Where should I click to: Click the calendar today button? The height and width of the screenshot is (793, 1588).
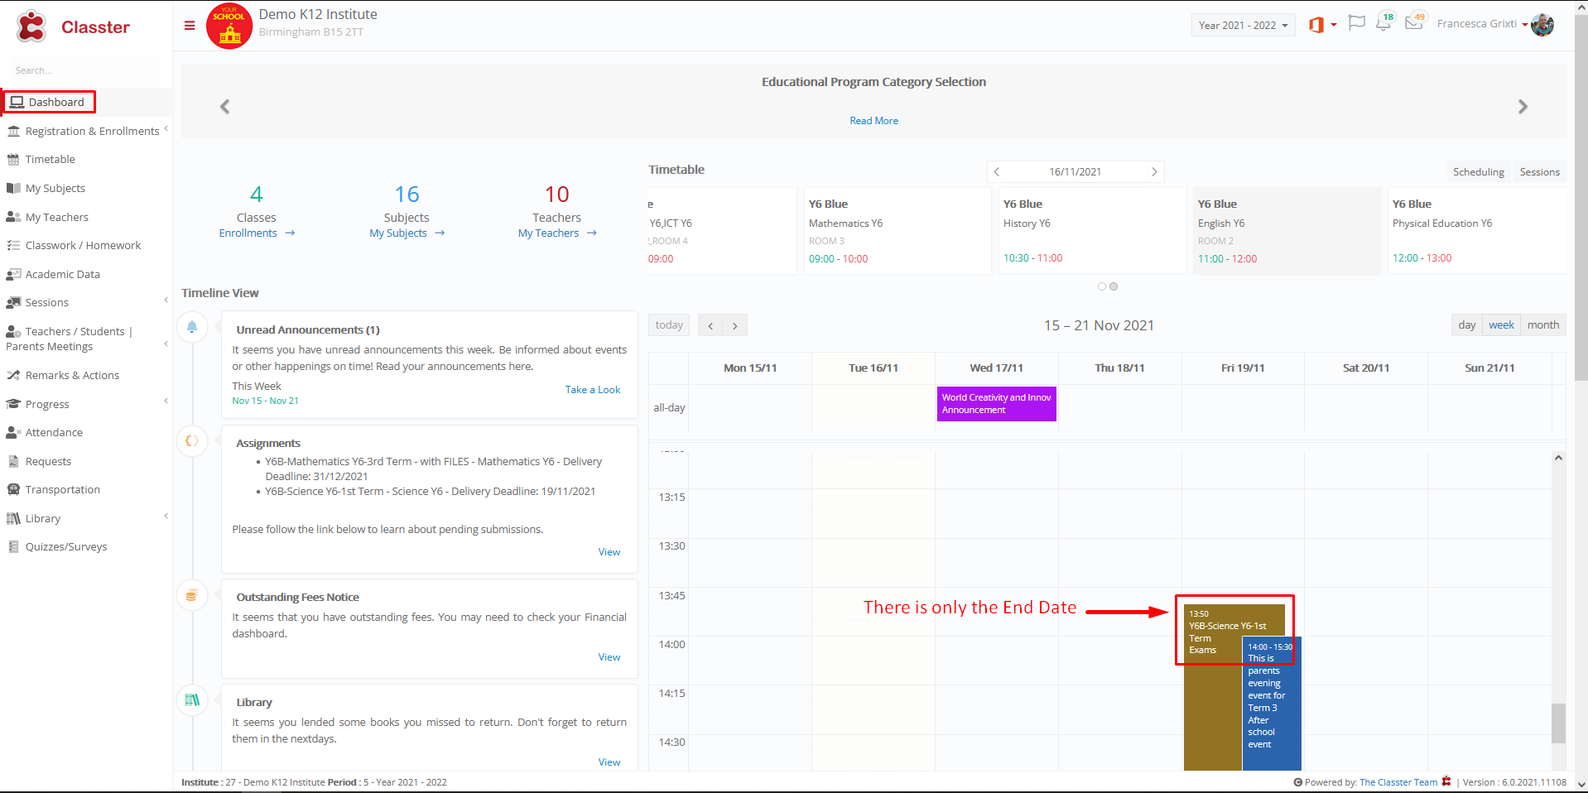[669, 325]
